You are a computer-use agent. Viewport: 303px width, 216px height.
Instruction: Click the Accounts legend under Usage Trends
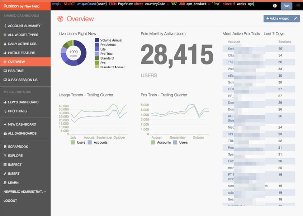pos(98,143)
